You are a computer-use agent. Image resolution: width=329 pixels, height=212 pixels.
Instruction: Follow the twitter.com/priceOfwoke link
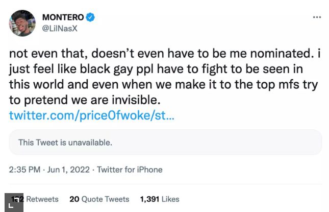pyautogui.click(x=92, y=115)
